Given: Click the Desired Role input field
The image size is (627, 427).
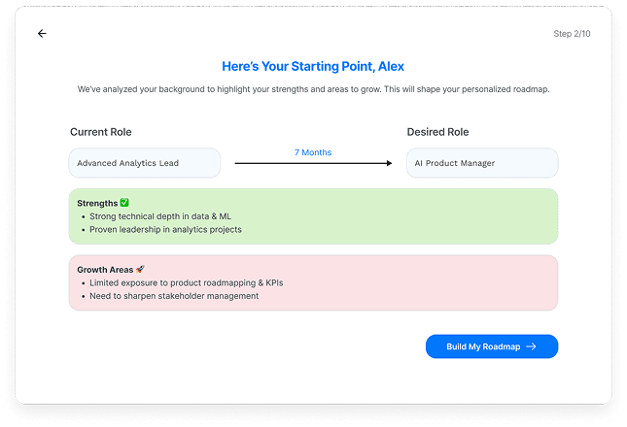Looking at the screenshot, I should [481, 163].
